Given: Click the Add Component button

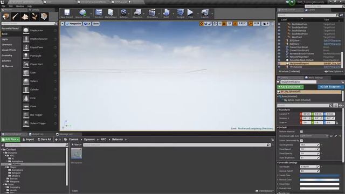Looking at the screenshot, I should point(291,87).
